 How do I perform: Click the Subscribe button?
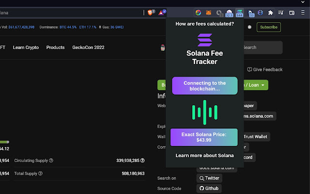pos(269,27)
